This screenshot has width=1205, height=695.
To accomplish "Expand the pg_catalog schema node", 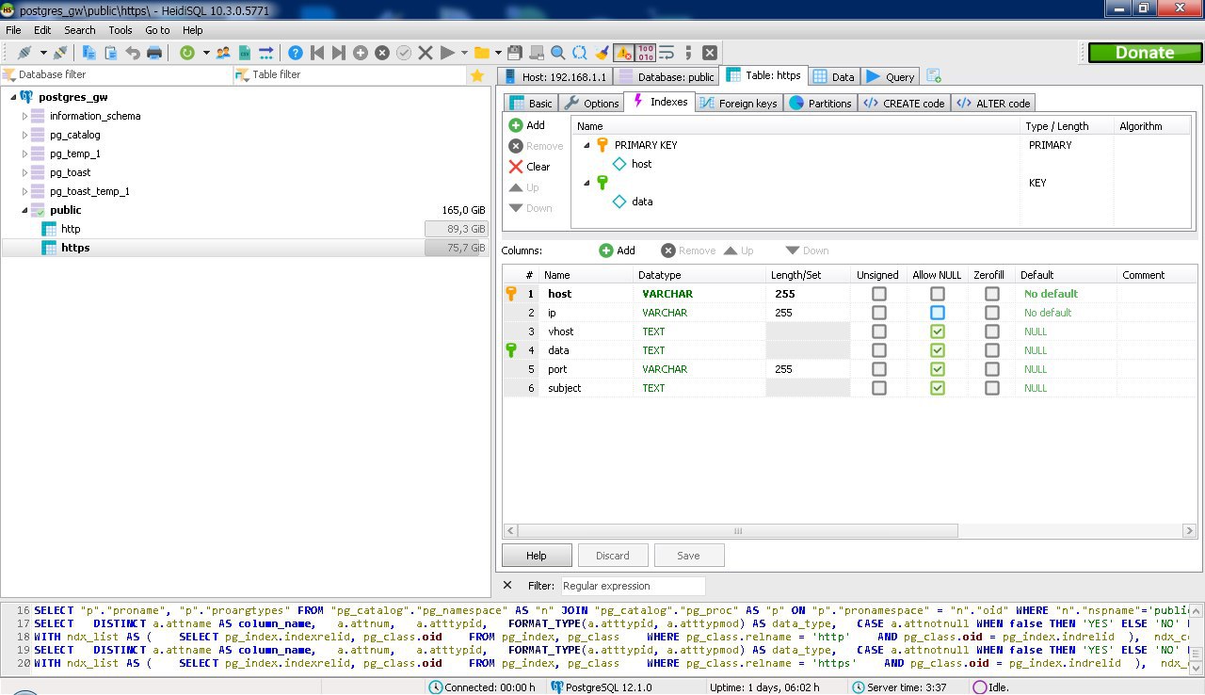I will pyautogui.click(x=25, y=135).
